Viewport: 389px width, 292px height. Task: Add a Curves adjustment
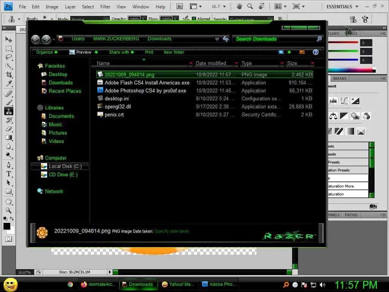click(x=344, y=101)
